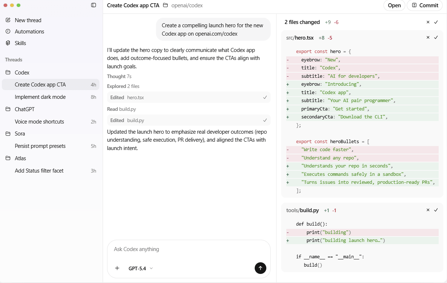Click the New thread compose icon
The width and height of the screenshot is (447, 283).
click(x=8, y=20)
